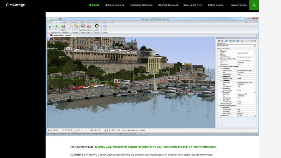Open the Plugin Import tool
Image resolution: width=281 pixels, height=158 pixels.
tap(63, 26)
